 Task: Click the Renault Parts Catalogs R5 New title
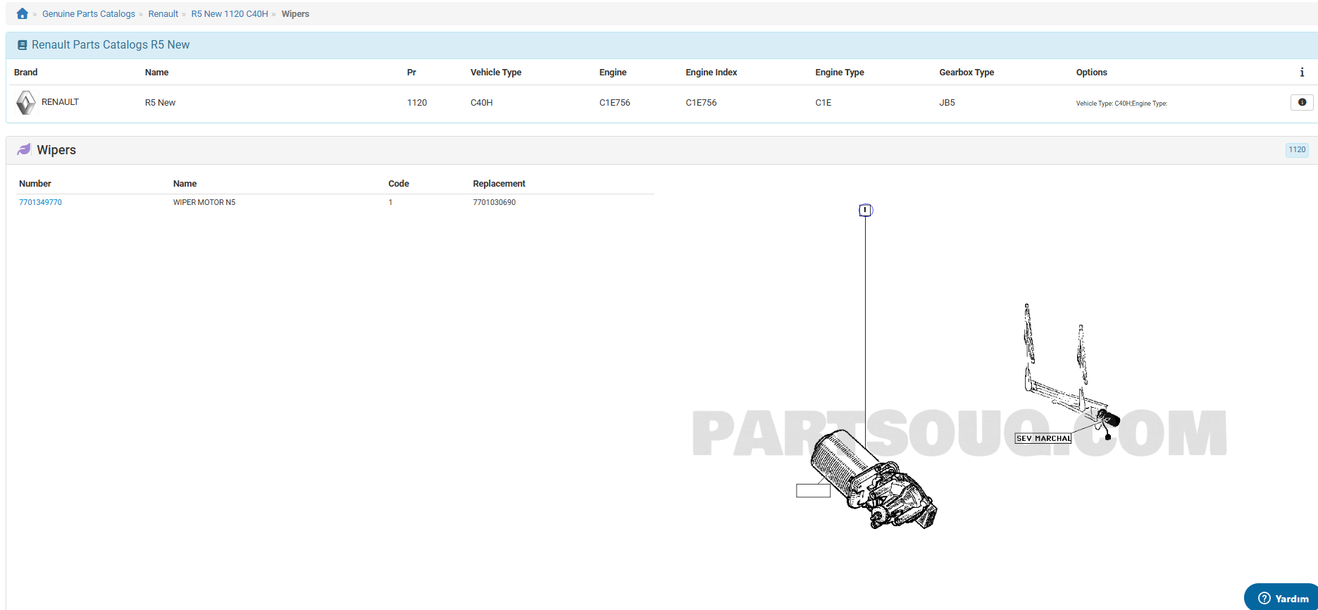pyautogui.click(x=111, y=45)
